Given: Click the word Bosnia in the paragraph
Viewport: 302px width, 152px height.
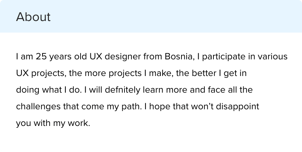Looking at the screenshot, I should coord(178,56).
